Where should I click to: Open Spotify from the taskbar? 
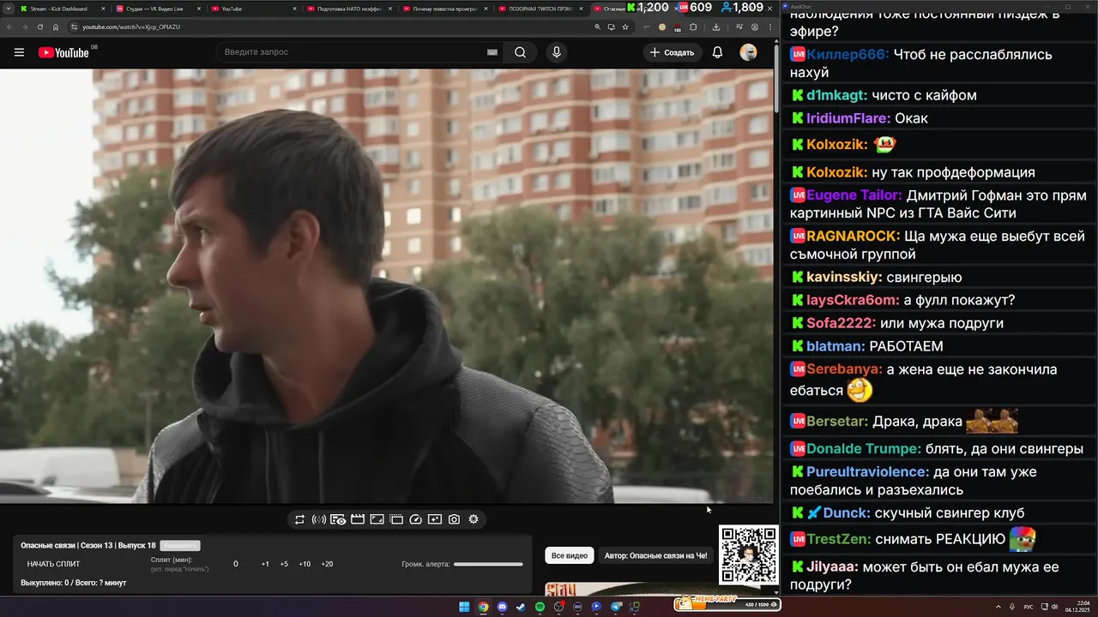(x=540, y=607)
